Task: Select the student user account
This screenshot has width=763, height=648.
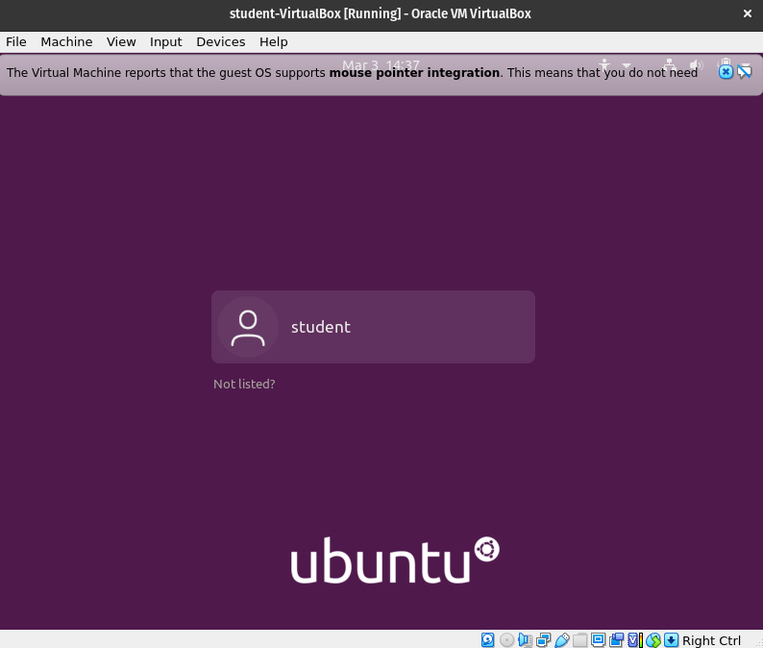Action: pyautogui.click(x=373, y=327)
